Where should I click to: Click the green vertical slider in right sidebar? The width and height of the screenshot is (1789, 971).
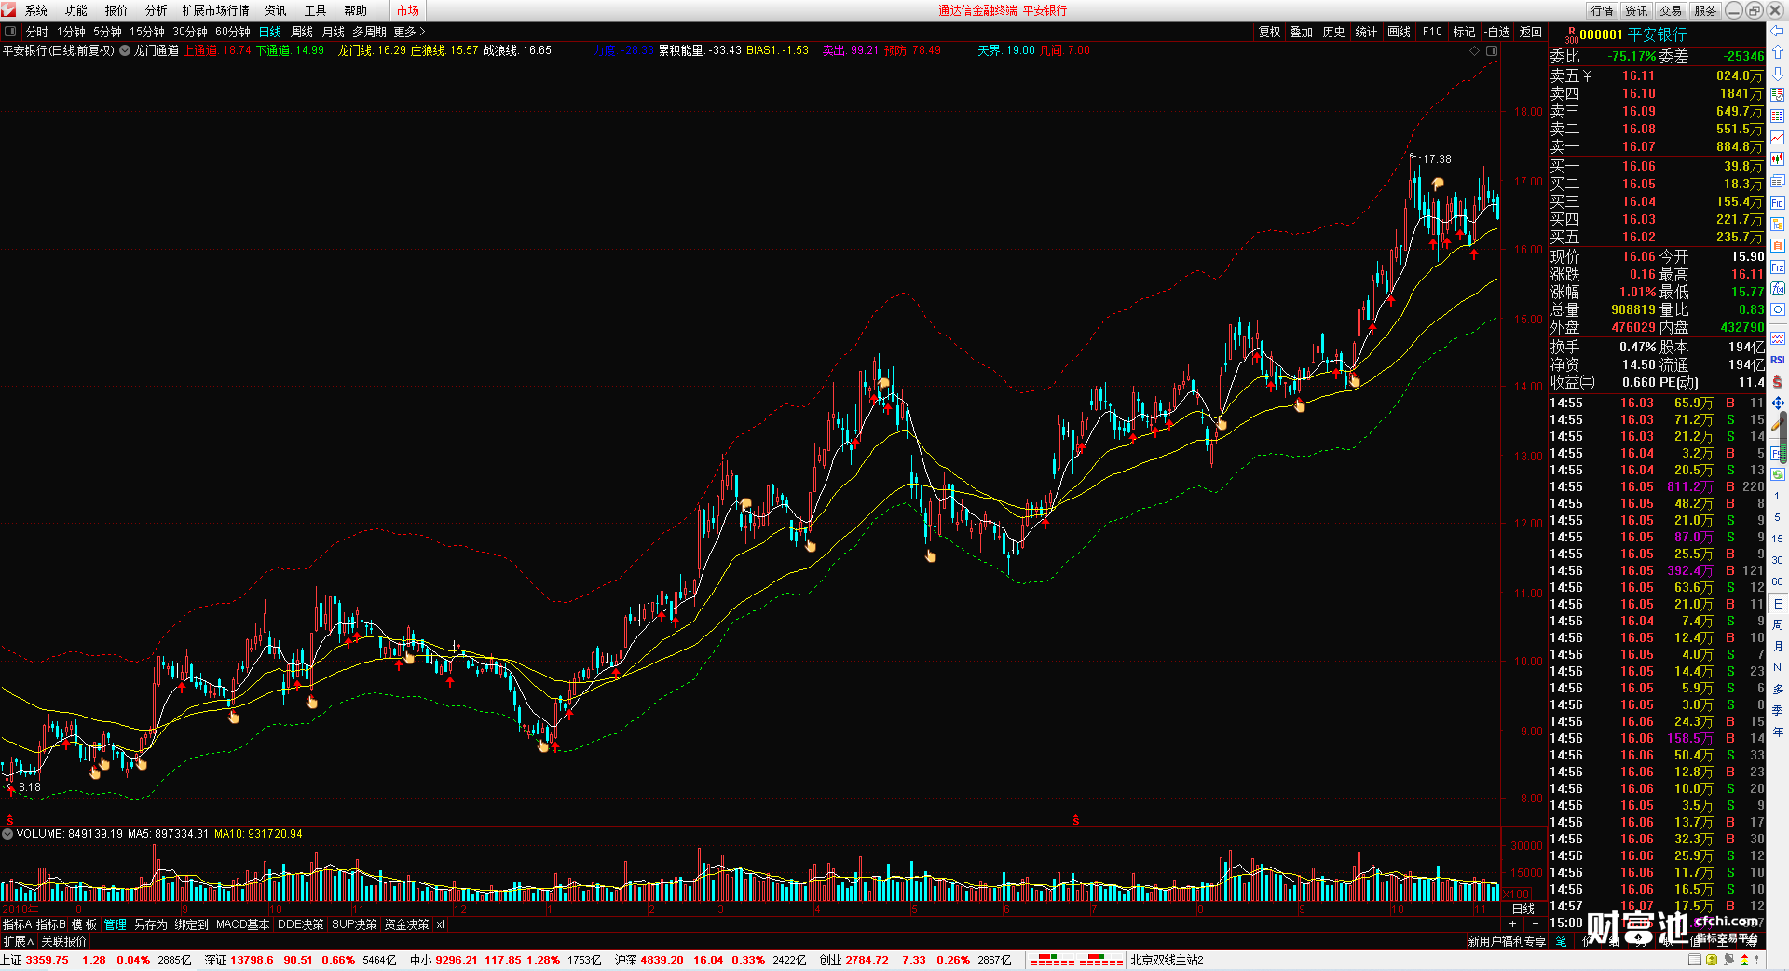pos(1783,438)
